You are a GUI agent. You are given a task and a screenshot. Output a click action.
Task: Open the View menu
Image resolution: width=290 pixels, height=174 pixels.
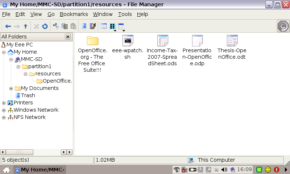tap(36, 14)
